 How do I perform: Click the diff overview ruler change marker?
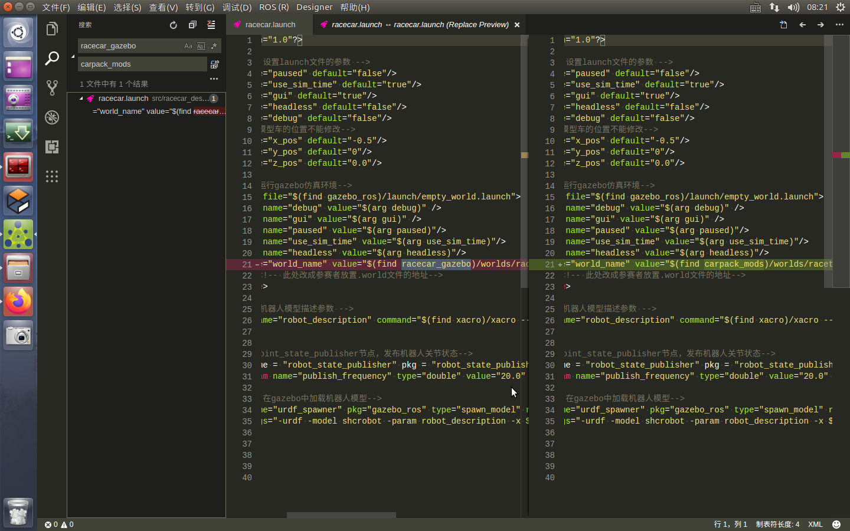(x=841, y=155)
